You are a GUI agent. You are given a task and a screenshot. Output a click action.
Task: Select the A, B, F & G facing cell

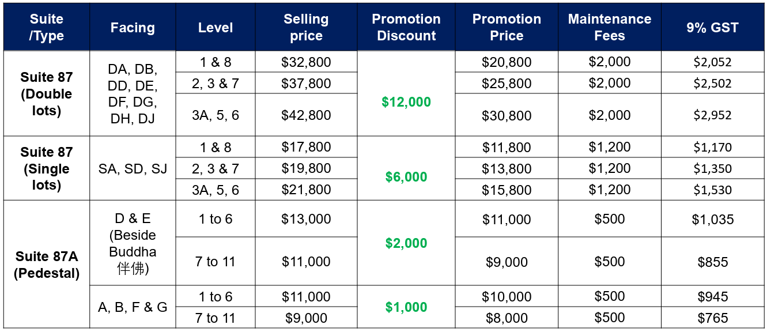click(133, 307)
